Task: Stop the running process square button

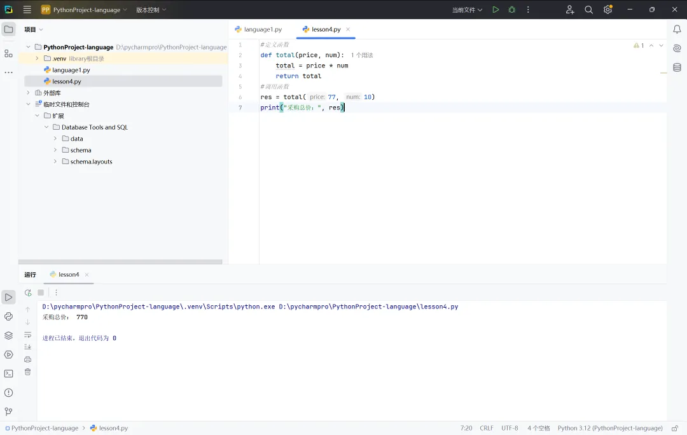Action: tap(41, 293)
